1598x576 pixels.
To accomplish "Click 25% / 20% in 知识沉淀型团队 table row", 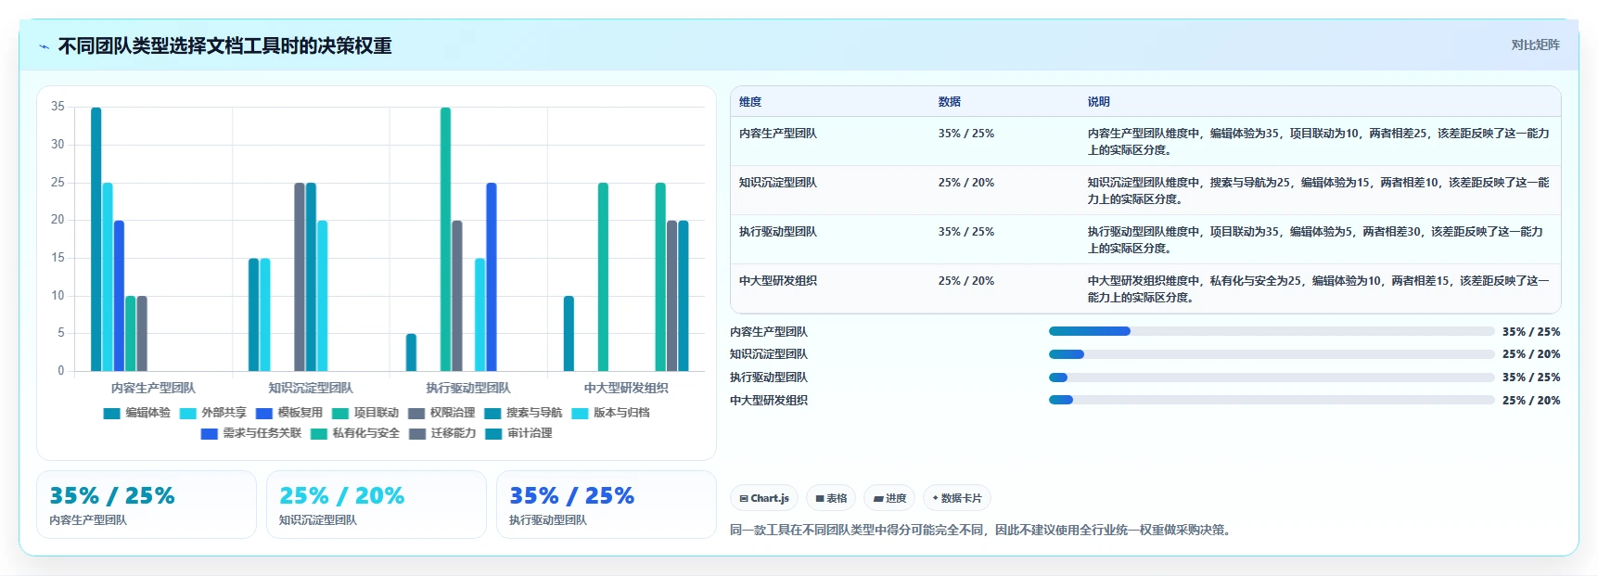I will coord(965,183).
